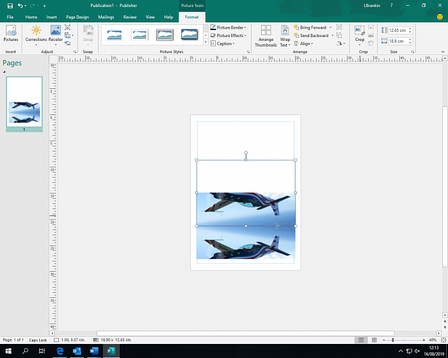
Task: Open the Wrap Text options
Action: (285, 35)
